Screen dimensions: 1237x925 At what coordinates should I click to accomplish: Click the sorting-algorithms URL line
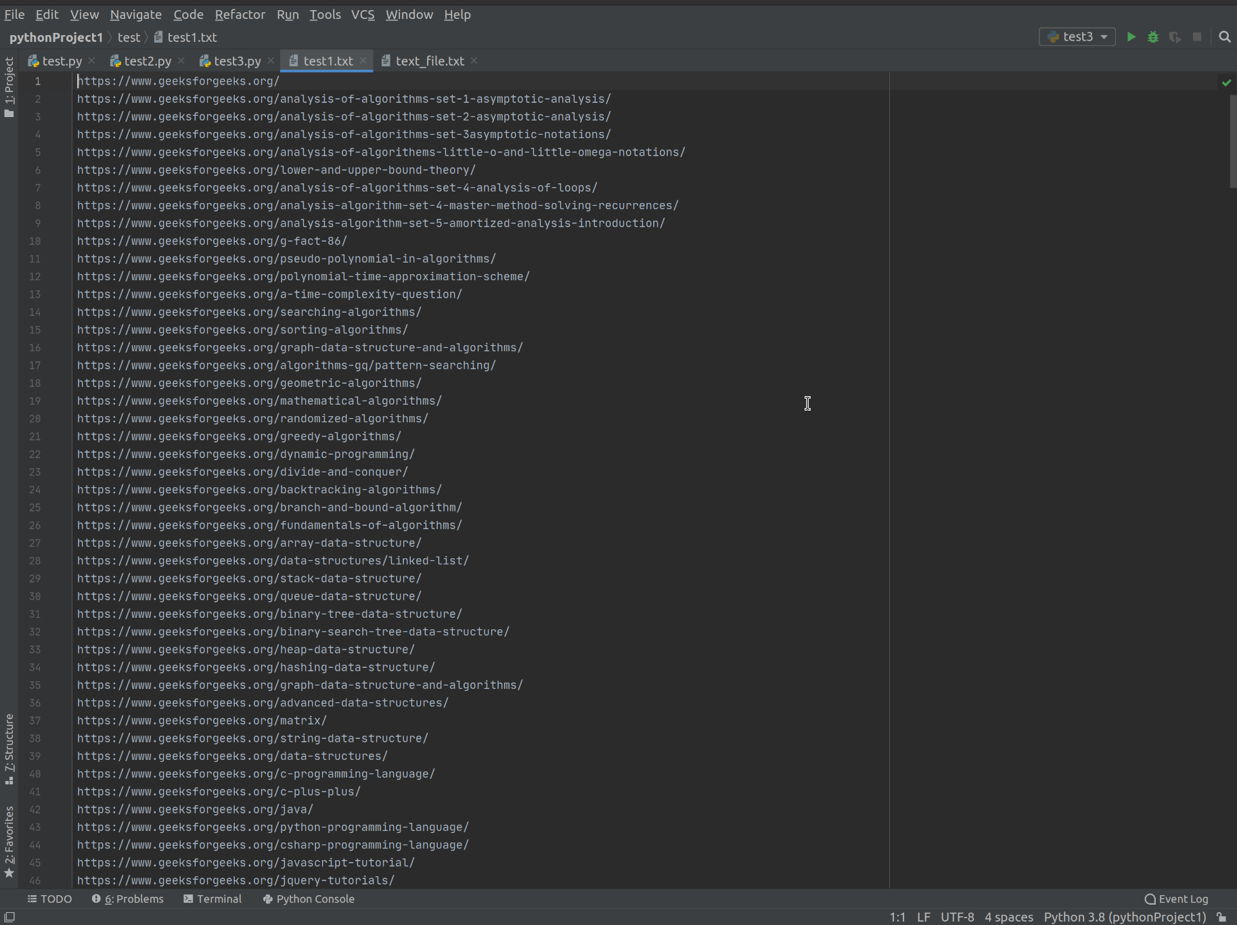coord(242,330)
